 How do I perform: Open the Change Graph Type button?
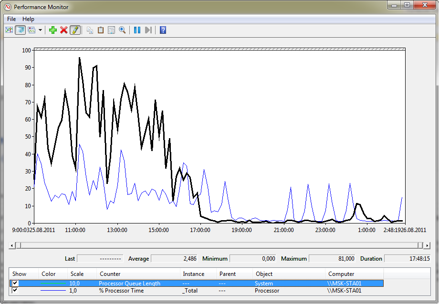point(32,30)
